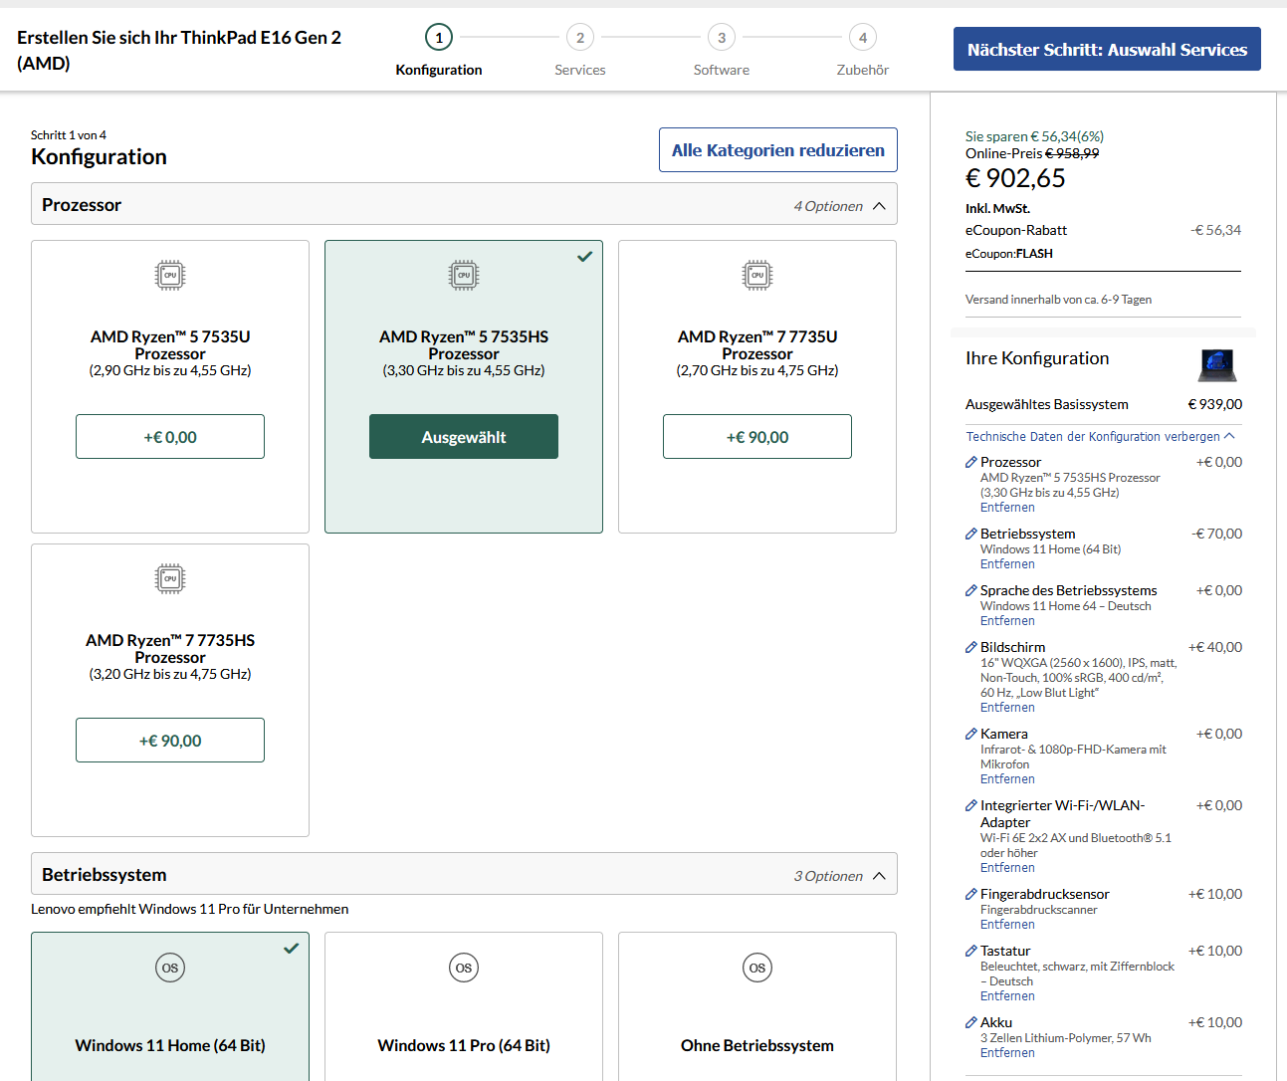The image size is (1287, 1081).
Task: Collapse the Prozessor section chevron
Action: point(879,206)
